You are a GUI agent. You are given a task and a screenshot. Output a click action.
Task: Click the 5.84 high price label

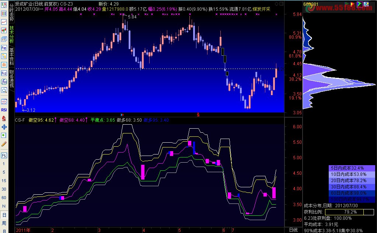click(132, 17)
